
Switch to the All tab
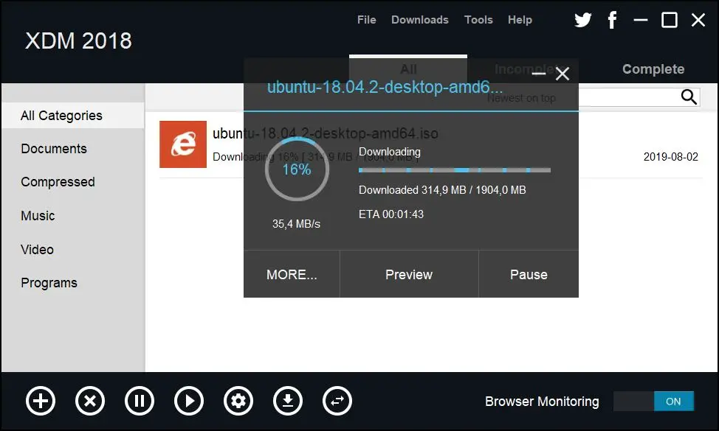[408, 69]
